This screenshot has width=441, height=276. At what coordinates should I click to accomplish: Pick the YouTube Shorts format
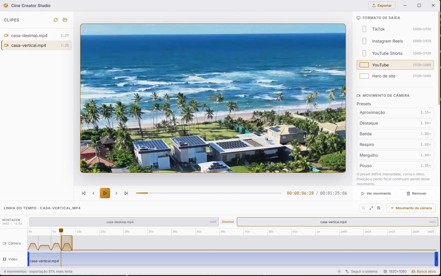pos(395,53)
